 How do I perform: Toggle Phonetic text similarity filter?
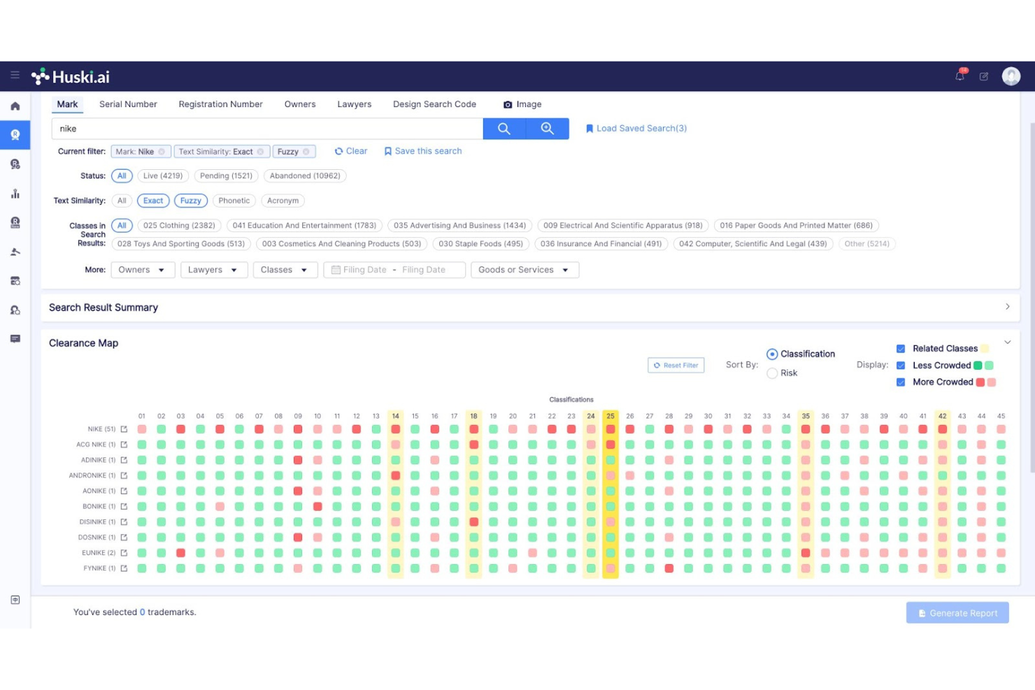pyautogui.click(x=234, y=201)
